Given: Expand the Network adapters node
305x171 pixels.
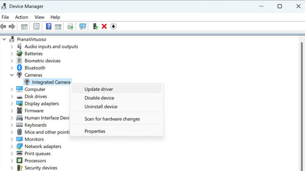Looking at the screenshot, I should (x=12, y=146).
